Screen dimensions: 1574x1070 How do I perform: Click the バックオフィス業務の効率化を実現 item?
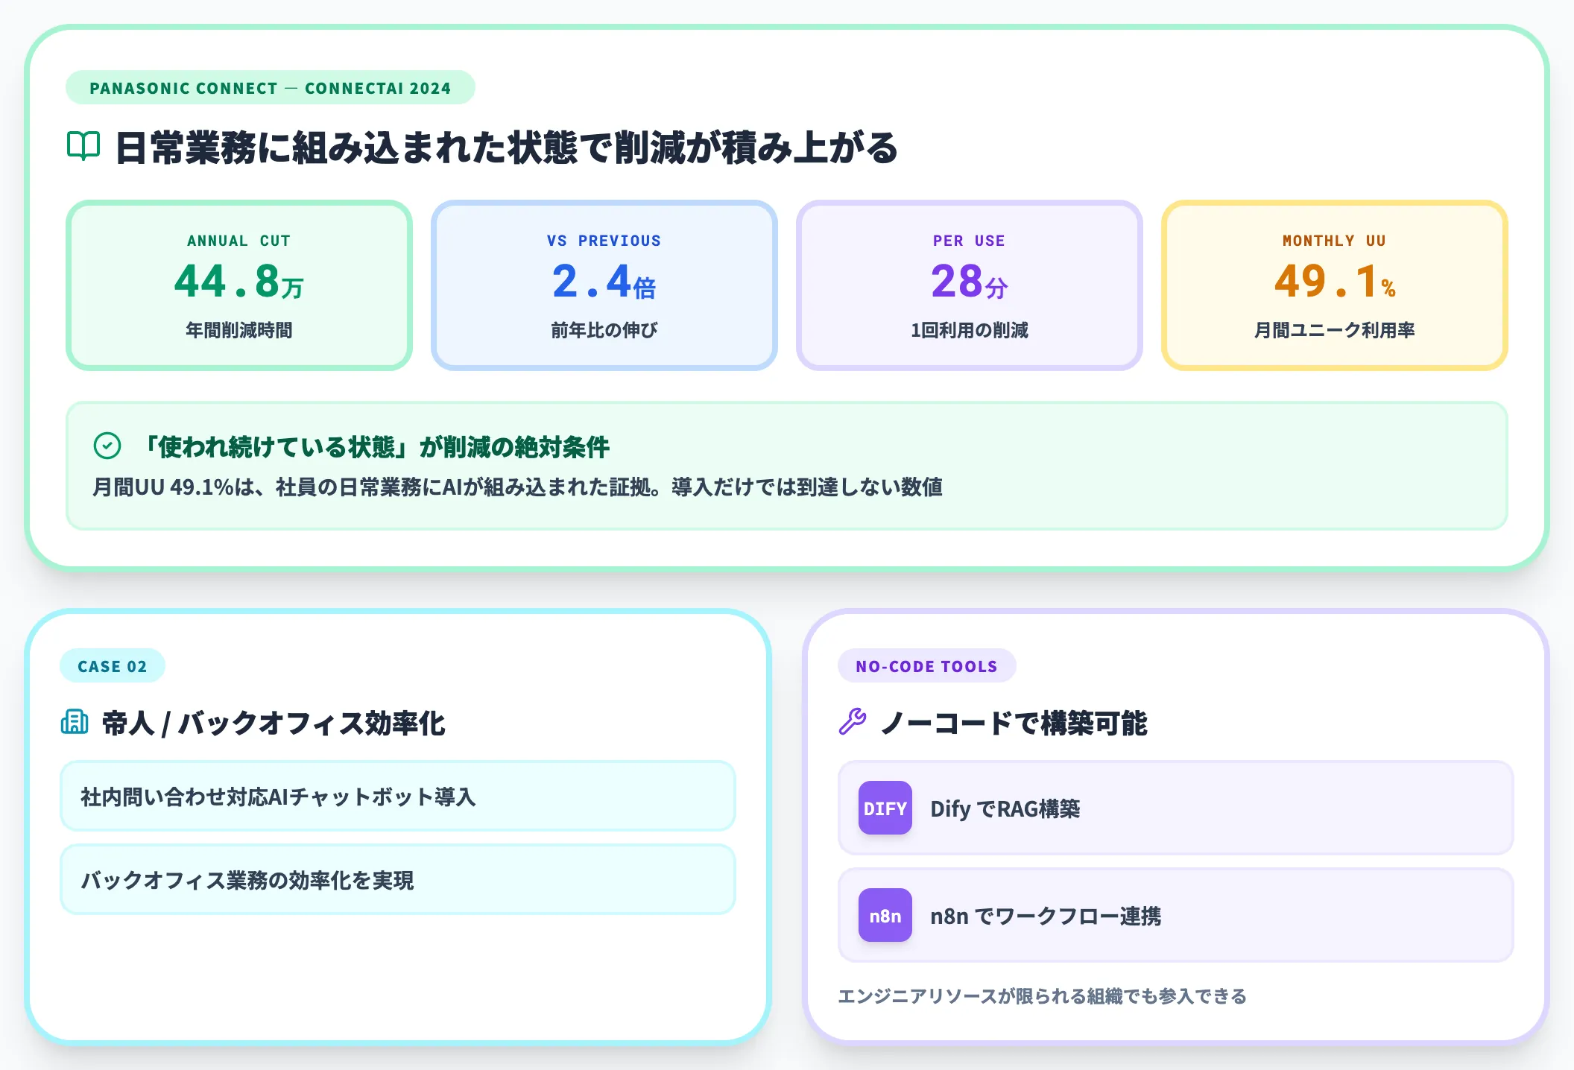click(398, 879)
